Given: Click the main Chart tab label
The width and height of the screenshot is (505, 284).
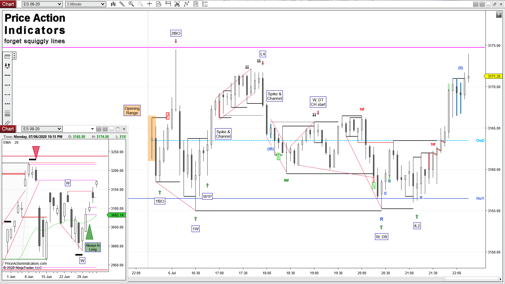Looking at the screenshot, I should 8,4.
